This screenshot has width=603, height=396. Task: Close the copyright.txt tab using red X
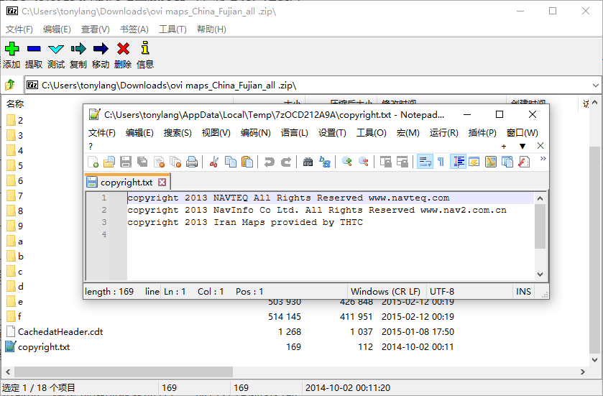pos(162,183)
